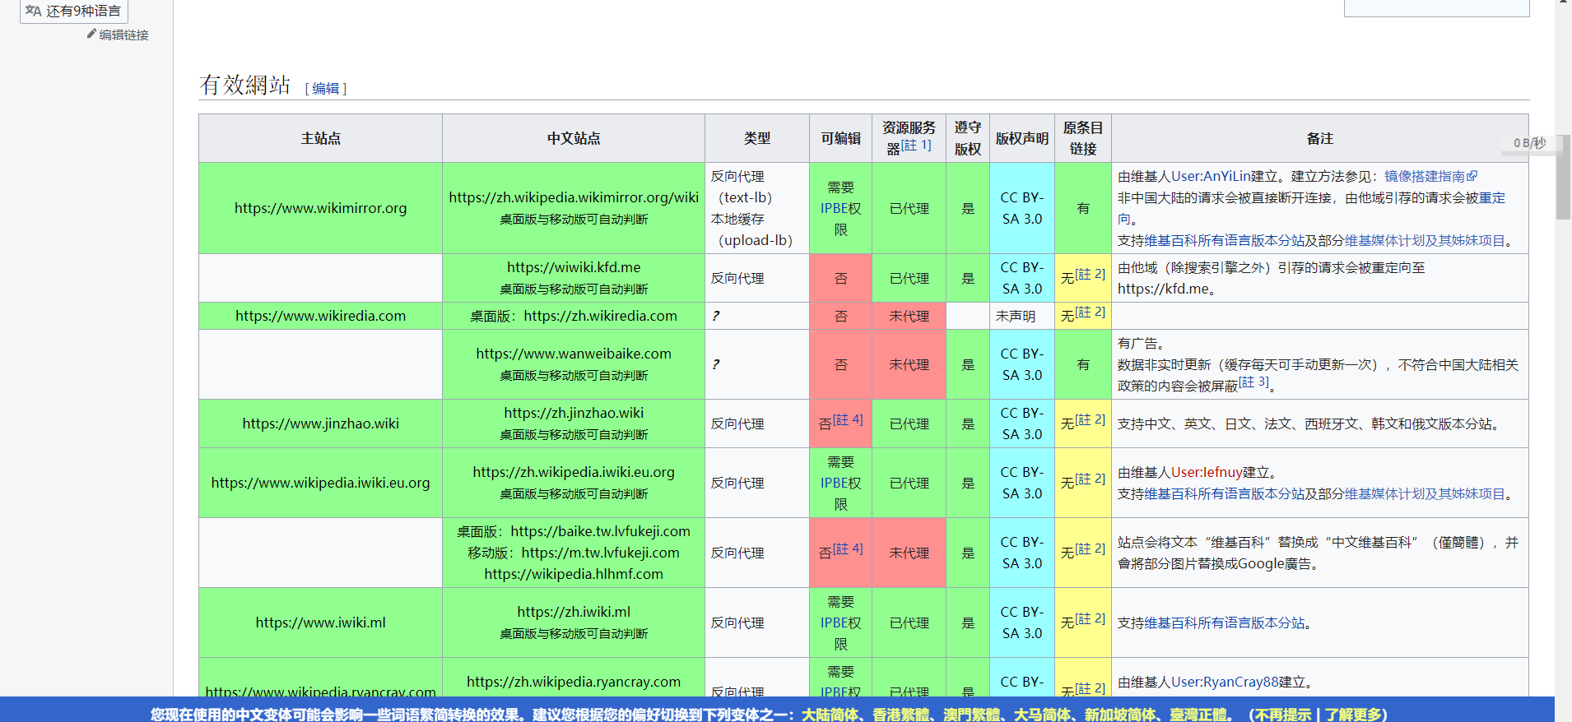
Task: Open 註 2 in the jinzhao.wiki row
Action: click(x=1090, y=420)
